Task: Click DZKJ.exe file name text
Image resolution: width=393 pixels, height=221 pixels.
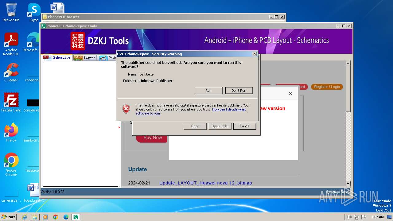Action: [x=146, y=74]
